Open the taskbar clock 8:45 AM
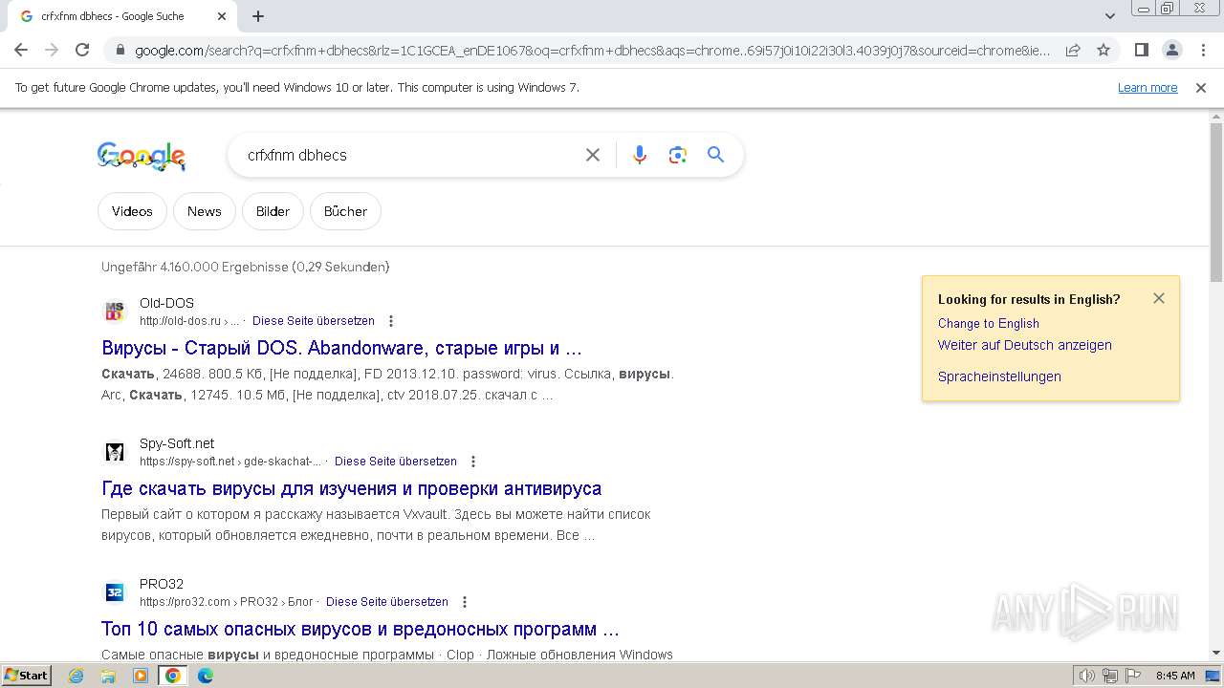This screenshot has width=1224, height=688. pyautogui.click(x=1175, y=676)
